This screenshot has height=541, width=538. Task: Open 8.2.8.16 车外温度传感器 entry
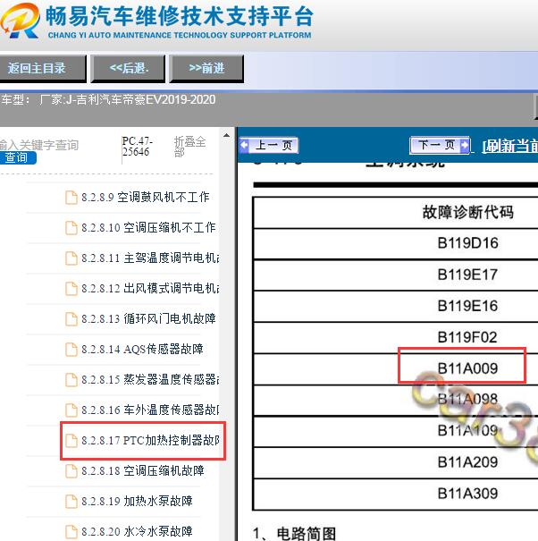pos(150,410)
